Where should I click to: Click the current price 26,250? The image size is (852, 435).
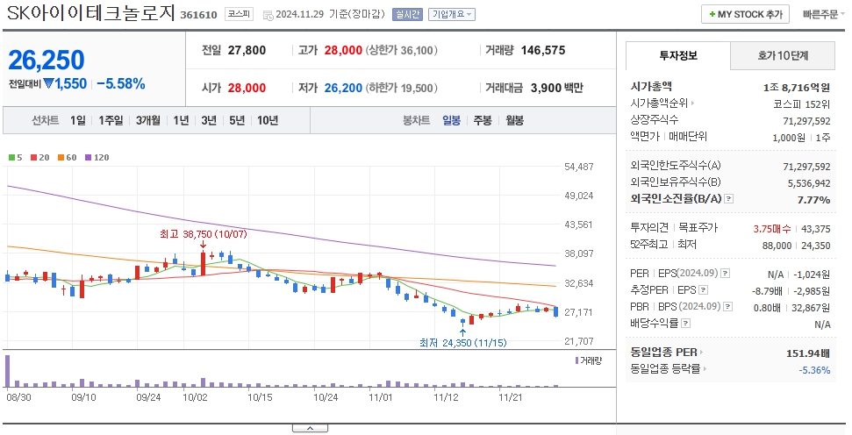(47, 60)
